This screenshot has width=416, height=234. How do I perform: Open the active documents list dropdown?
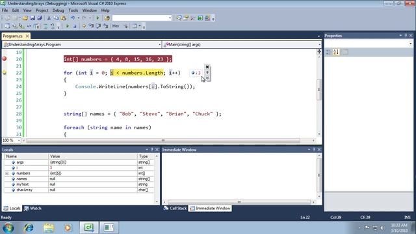click(318, 36)
